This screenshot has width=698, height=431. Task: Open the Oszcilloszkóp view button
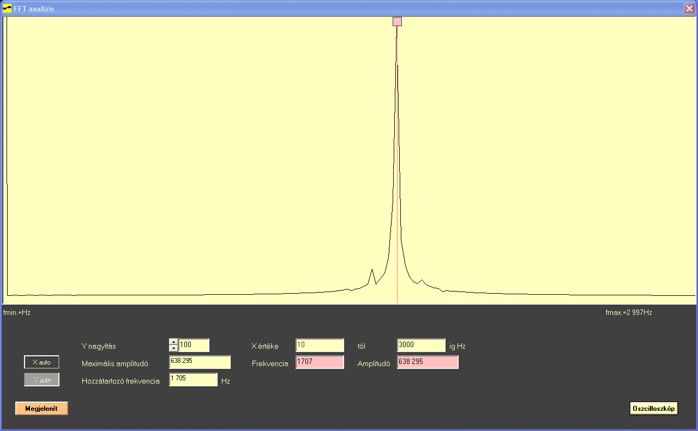pos(654,408)
